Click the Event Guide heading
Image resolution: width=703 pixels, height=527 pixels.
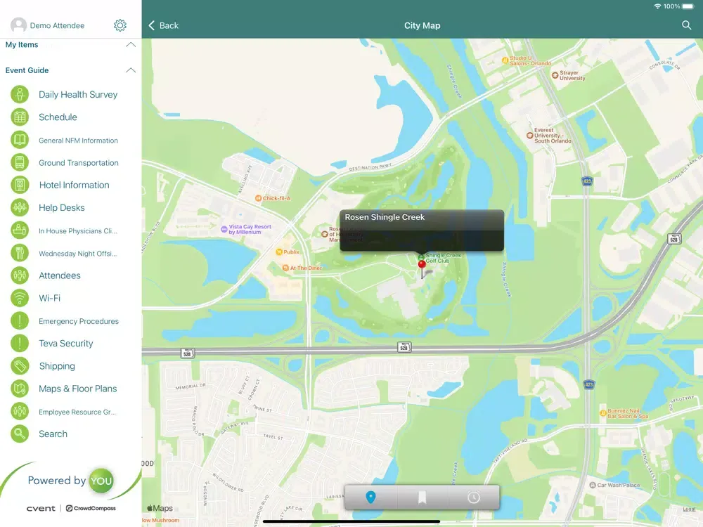pyautogui.click(x=27, y=70)
